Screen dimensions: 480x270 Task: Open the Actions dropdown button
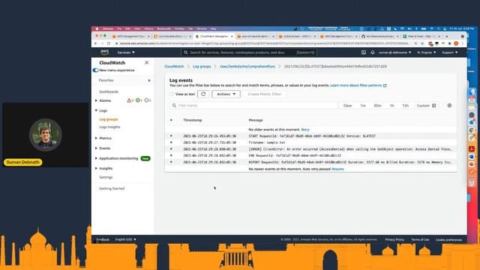226,94
